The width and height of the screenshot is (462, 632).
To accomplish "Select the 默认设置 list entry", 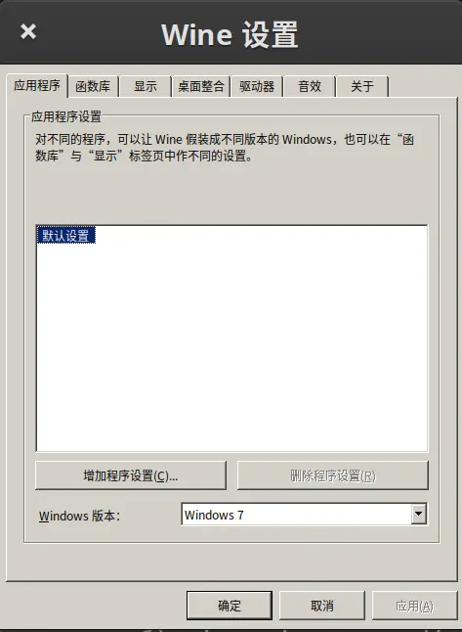I will pos(66,236).
